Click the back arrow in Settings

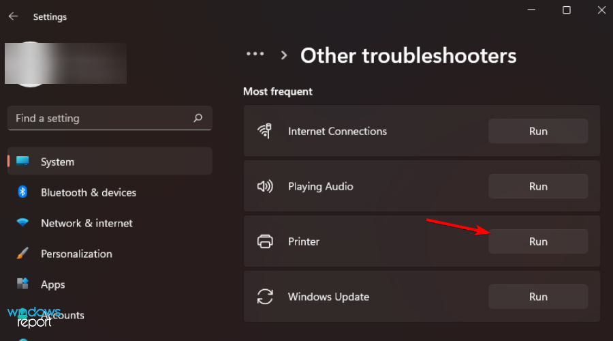(x=13, y=16)
